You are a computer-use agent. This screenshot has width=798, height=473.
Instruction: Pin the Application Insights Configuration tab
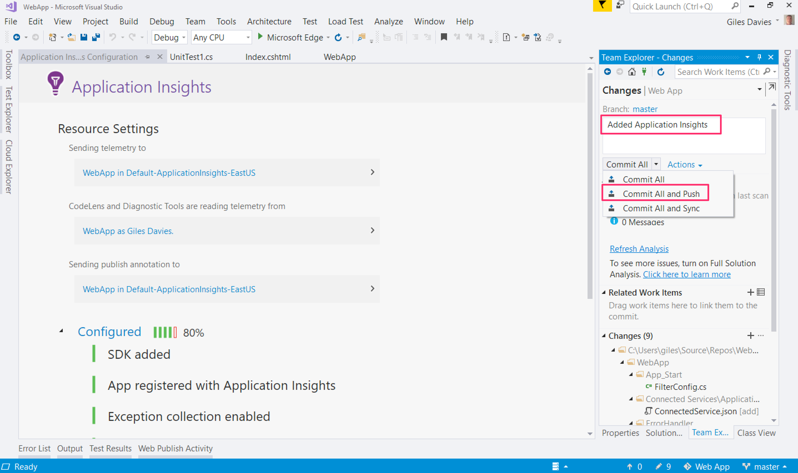pyautogui.click(x=147, y=57)
